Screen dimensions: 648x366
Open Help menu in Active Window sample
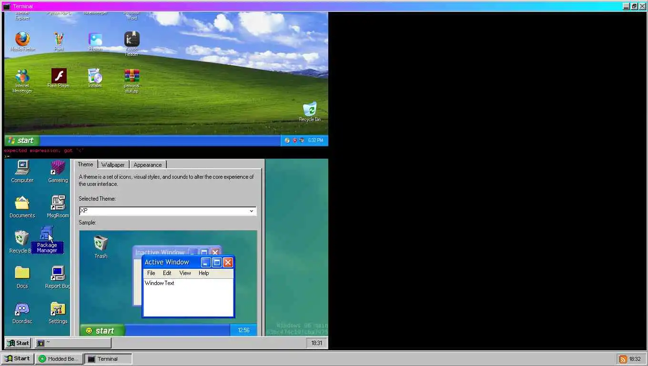203,273
